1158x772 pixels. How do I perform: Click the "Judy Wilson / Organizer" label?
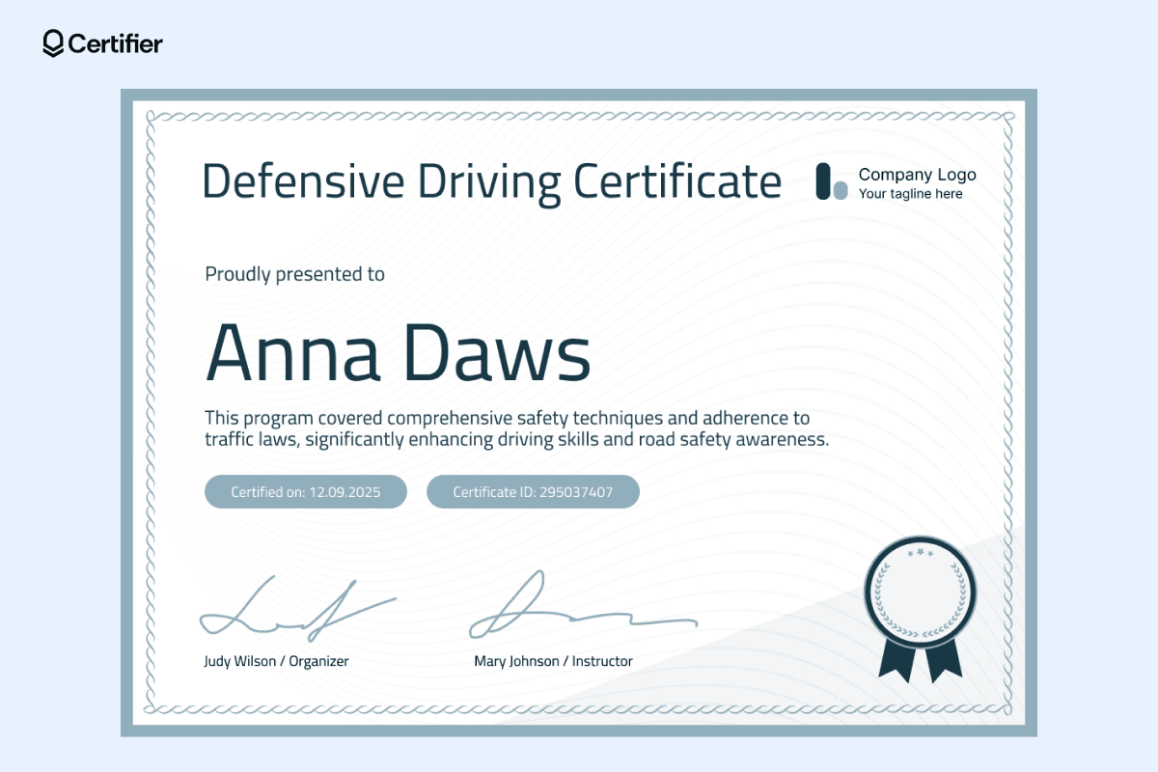point(276,661)
